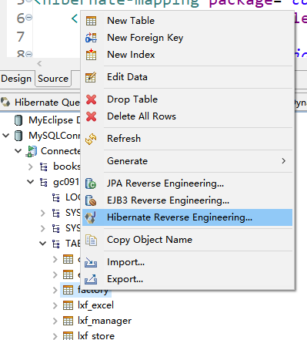The height and width of the screenshot is (340, 307).
Task: Open JPA Reverse Engineering dialog
Action: point(188,183)
